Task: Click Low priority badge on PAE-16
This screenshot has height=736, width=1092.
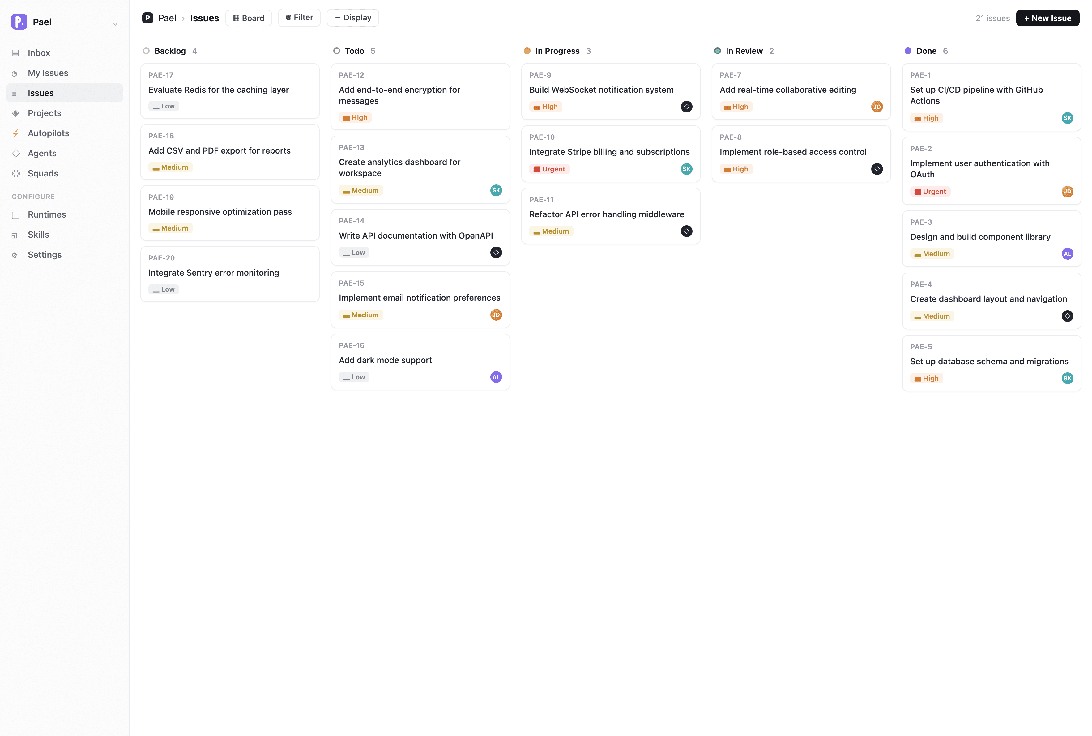Action: [x=354, y=377]
